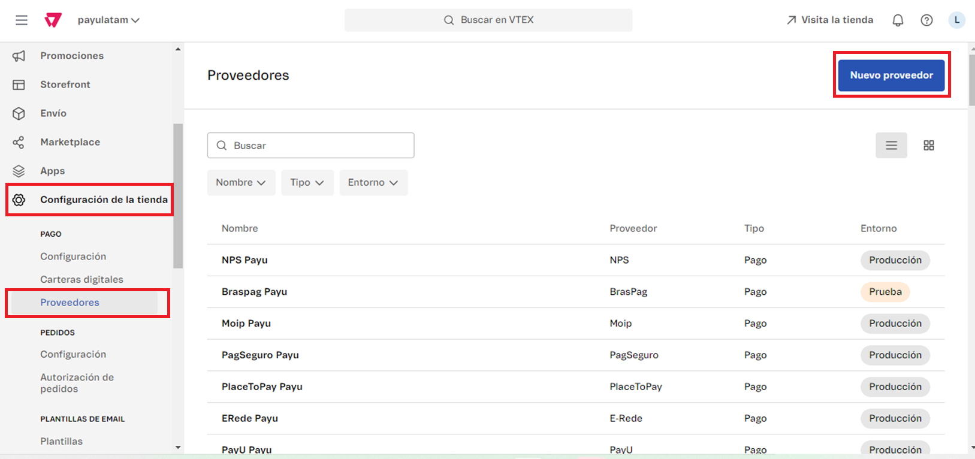This screenshot has width=975, height=459.
Task: Open the Nombre filter dropdown
Action: click(x=241, y=182)
